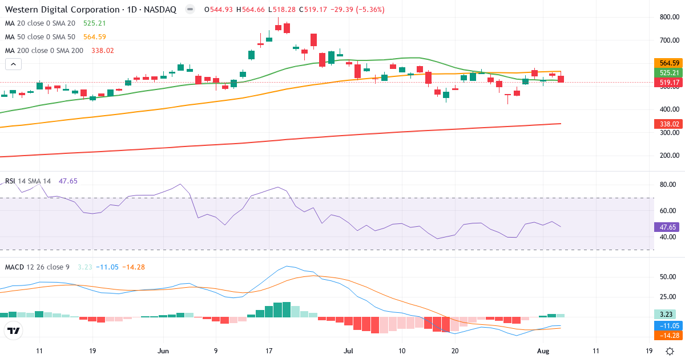Select the MA 200 close 0 SMA 200 legend

pos(45,51)
